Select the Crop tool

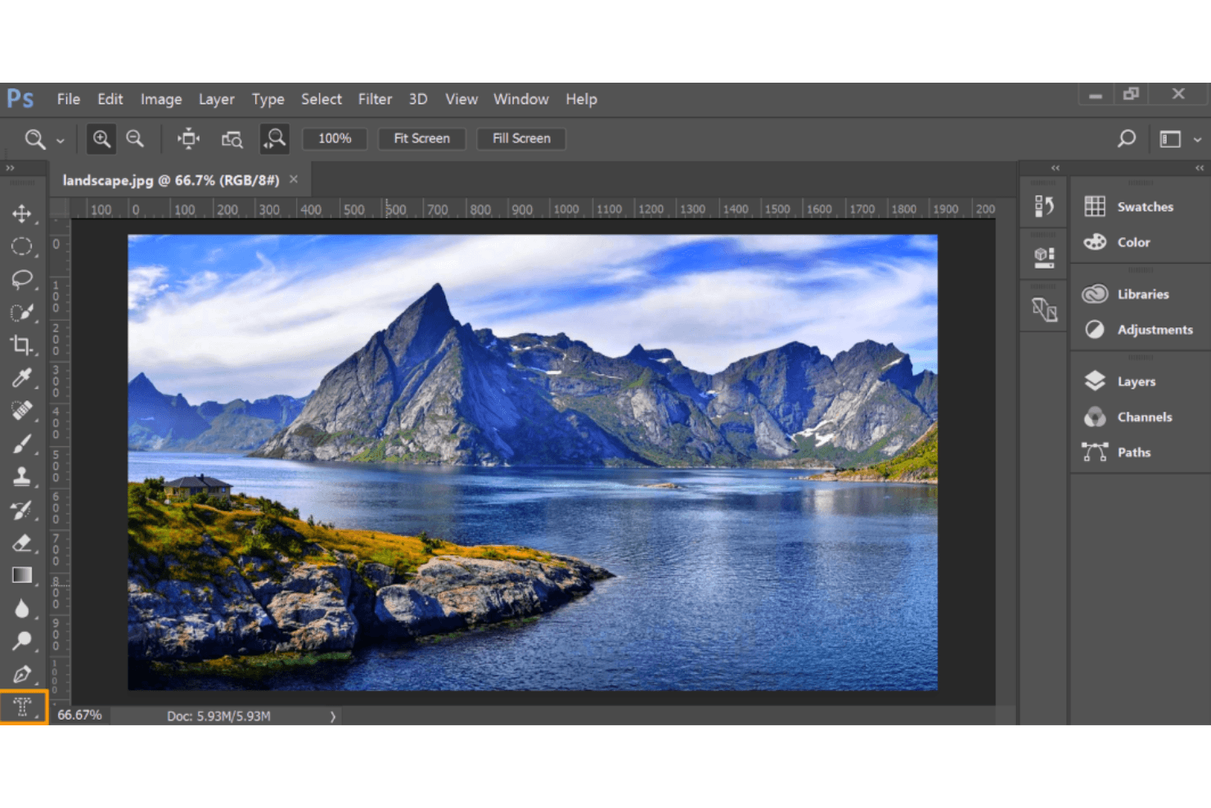point(22,345)
